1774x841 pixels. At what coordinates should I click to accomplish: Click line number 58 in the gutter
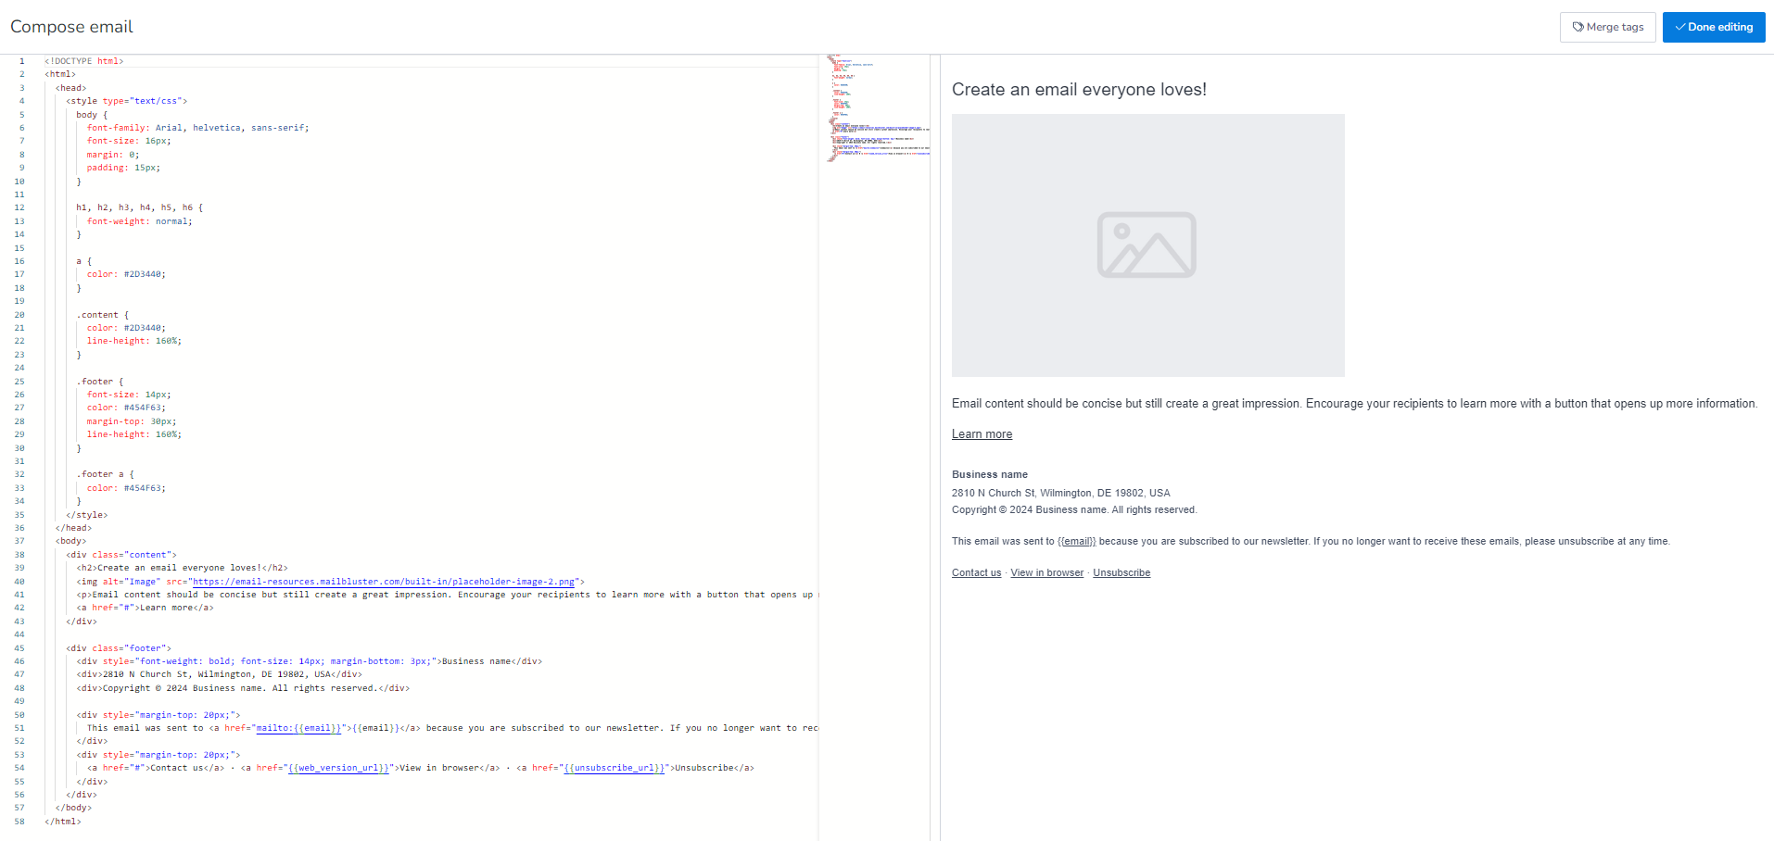pyautogui.click(x=19, y=821)
